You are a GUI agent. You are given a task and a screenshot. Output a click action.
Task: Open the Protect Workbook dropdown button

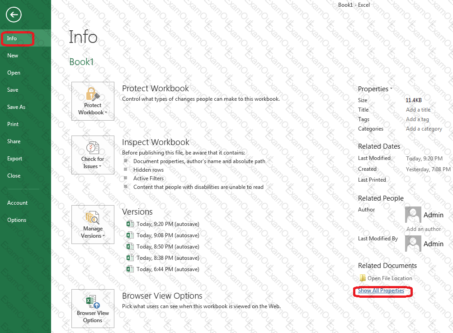coord(93,101)
